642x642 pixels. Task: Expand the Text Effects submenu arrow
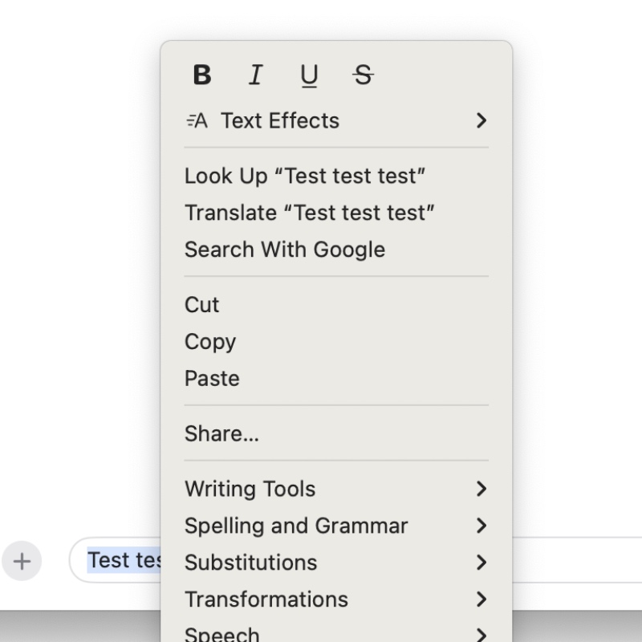(x=481, y=121)
